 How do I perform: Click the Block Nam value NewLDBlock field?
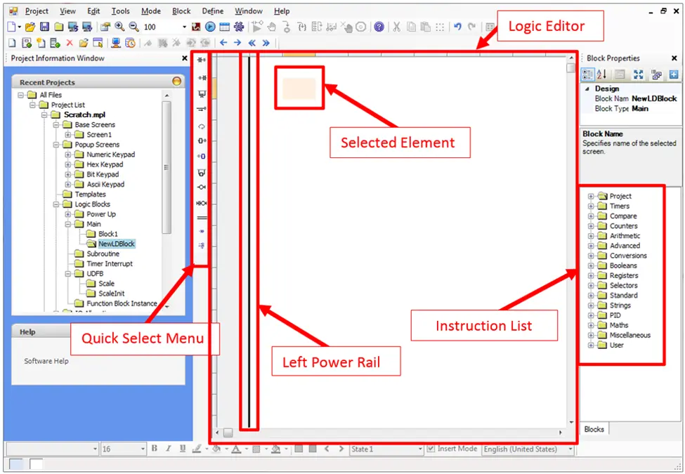coord(654,98)
